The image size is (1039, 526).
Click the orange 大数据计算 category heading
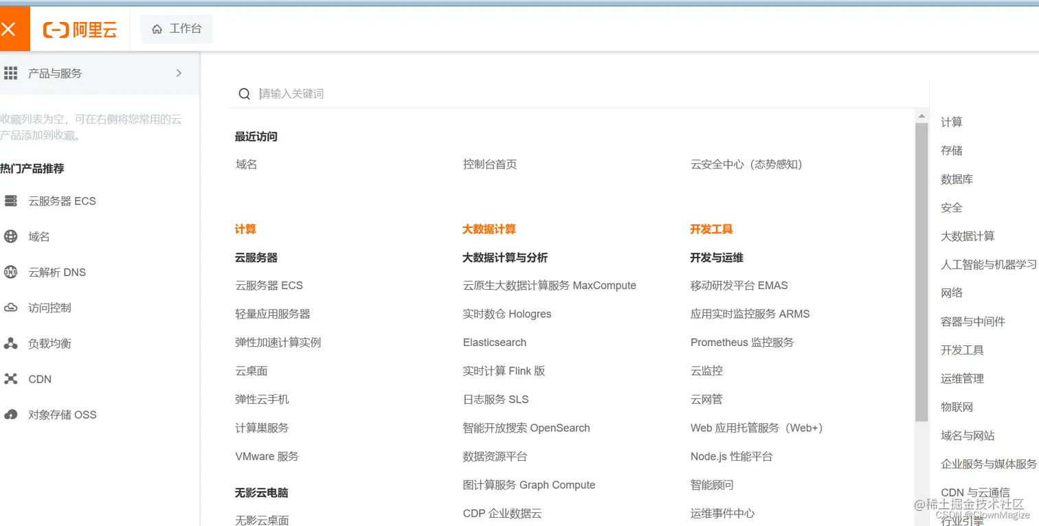pos(489,229)
